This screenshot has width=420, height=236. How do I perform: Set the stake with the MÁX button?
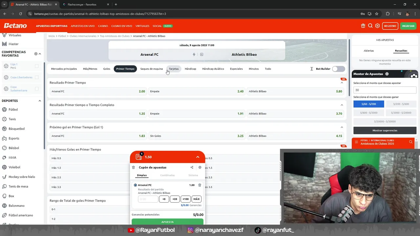pos(197,199)
